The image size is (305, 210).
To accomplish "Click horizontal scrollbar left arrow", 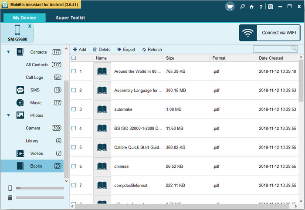I will (72, 206).
